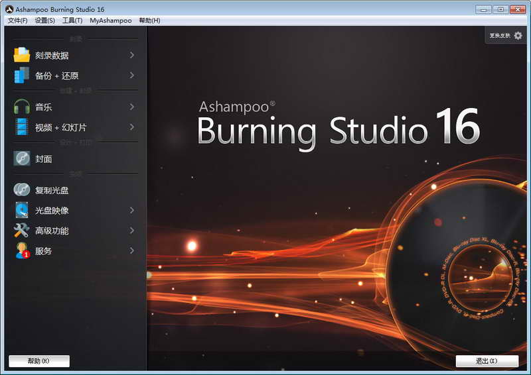Click the 服务 person icon with badge
The image size is (531, 375).
[x=22, y=251]
